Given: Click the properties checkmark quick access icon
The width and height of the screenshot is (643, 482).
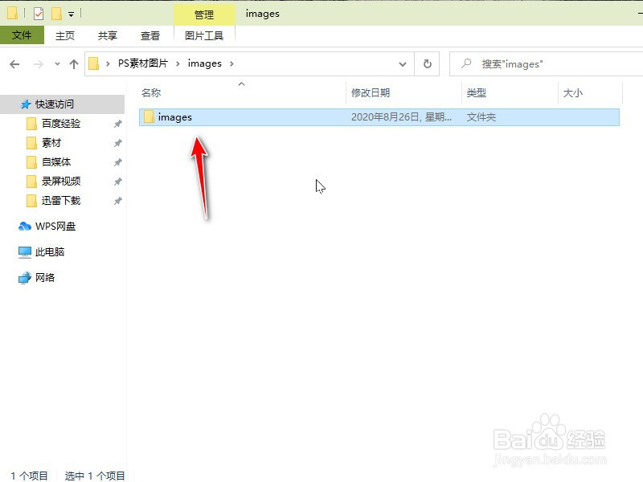Looking at the screenshot, I should [x=38, y=14].
